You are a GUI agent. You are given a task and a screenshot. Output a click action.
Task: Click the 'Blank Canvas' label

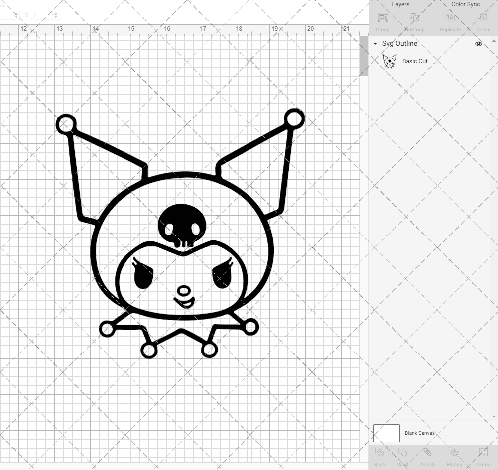pos(419,433)
